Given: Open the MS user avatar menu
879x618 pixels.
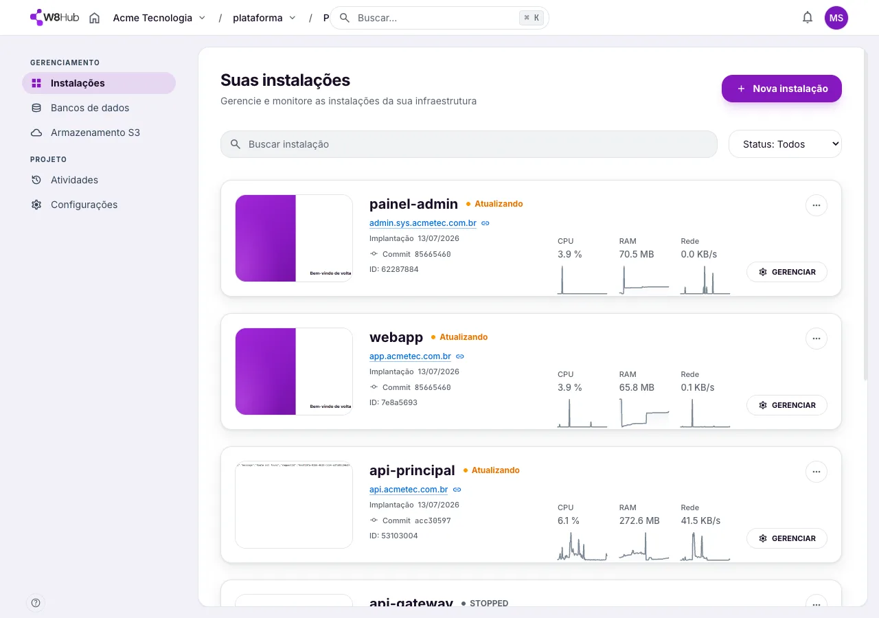Looking at the screenshot, I should 836,18.
